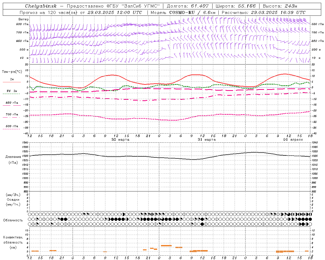Click the Осадки panel label
The image size is (325, 260).
click(x=13, y=200)
